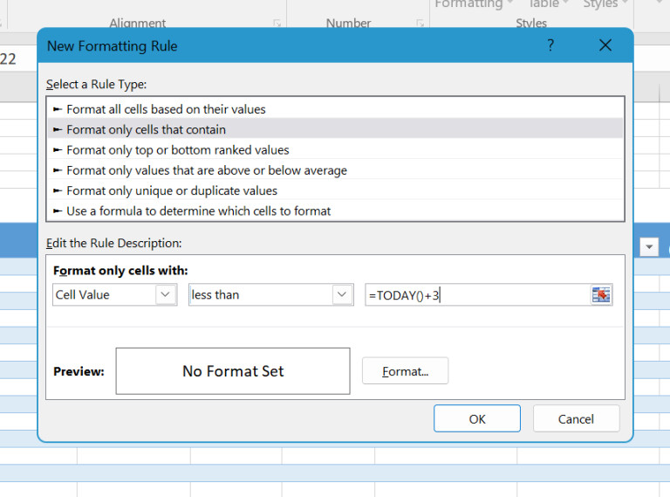
Task: Open the Alignment group dialog launcher
Action: [x=277, y=24]
